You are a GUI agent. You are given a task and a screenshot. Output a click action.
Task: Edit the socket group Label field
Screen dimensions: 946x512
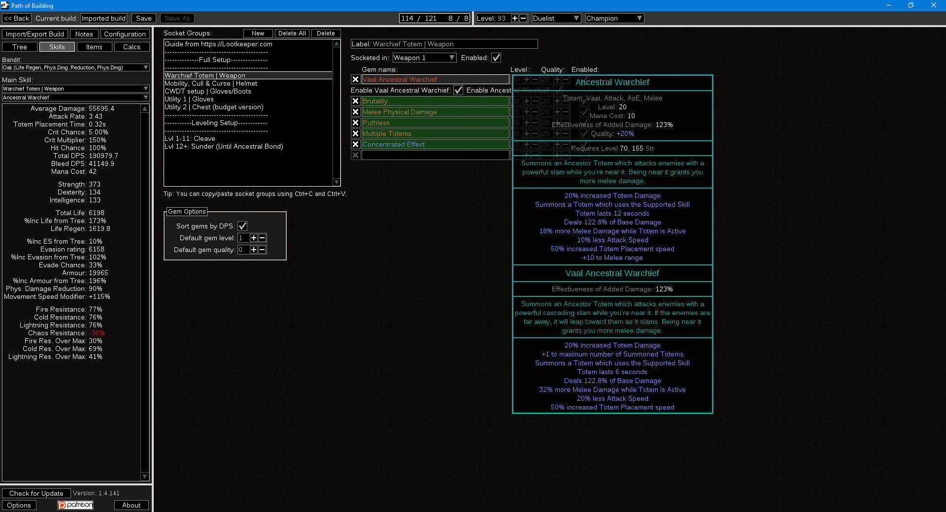tap(444, 44)
